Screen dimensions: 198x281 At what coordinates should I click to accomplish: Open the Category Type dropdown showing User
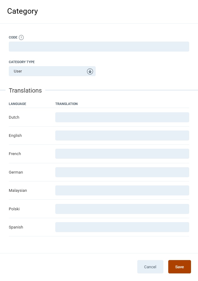click(49, 71)
